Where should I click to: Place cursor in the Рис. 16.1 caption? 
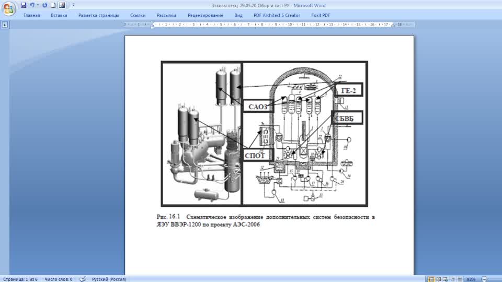(x=266, y=217)
